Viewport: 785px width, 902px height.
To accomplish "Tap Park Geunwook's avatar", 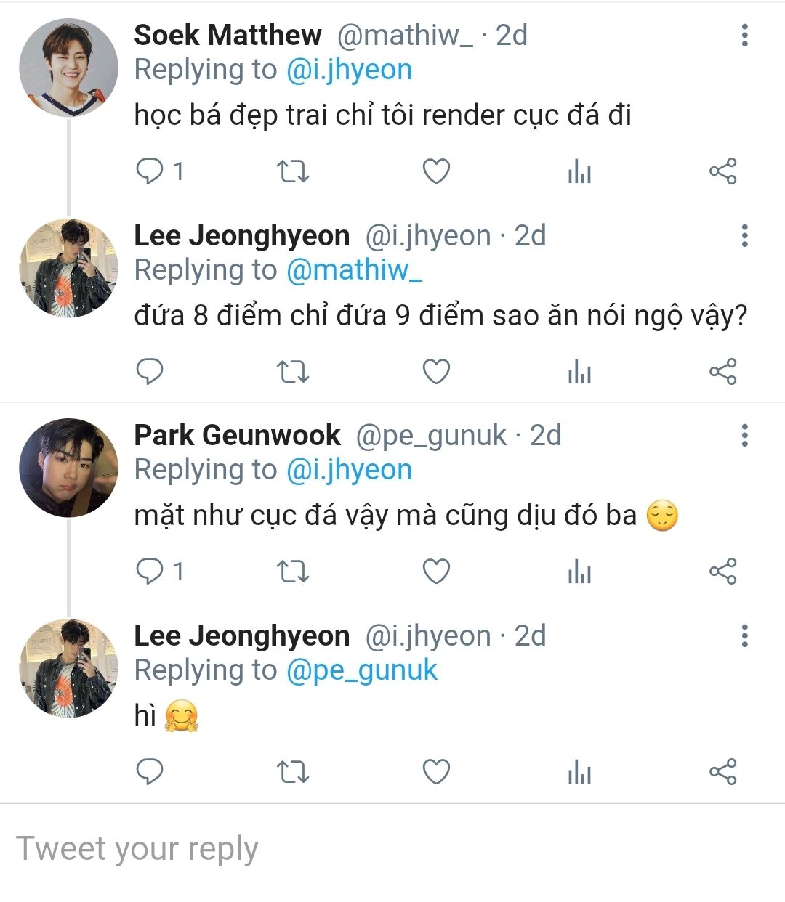I will point(68,468).
